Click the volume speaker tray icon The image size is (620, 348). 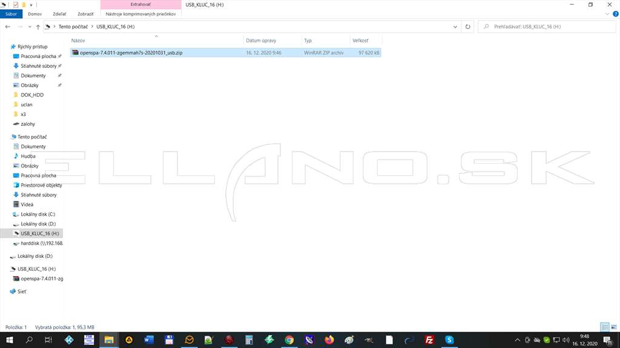[x=566, y=340]
